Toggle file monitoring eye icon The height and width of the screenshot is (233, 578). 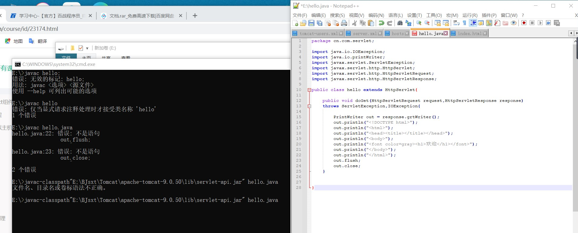514,23
